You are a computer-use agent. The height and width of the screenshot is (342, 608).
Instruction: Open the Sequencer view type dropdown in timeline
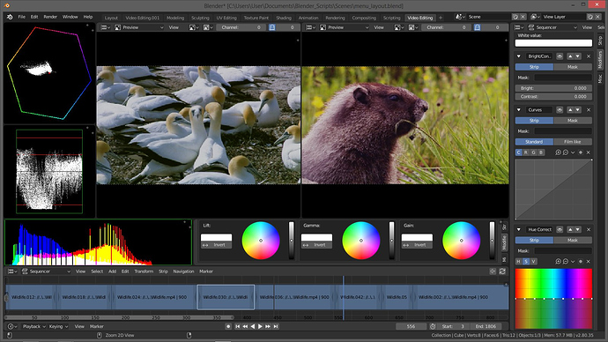(46, 271)
